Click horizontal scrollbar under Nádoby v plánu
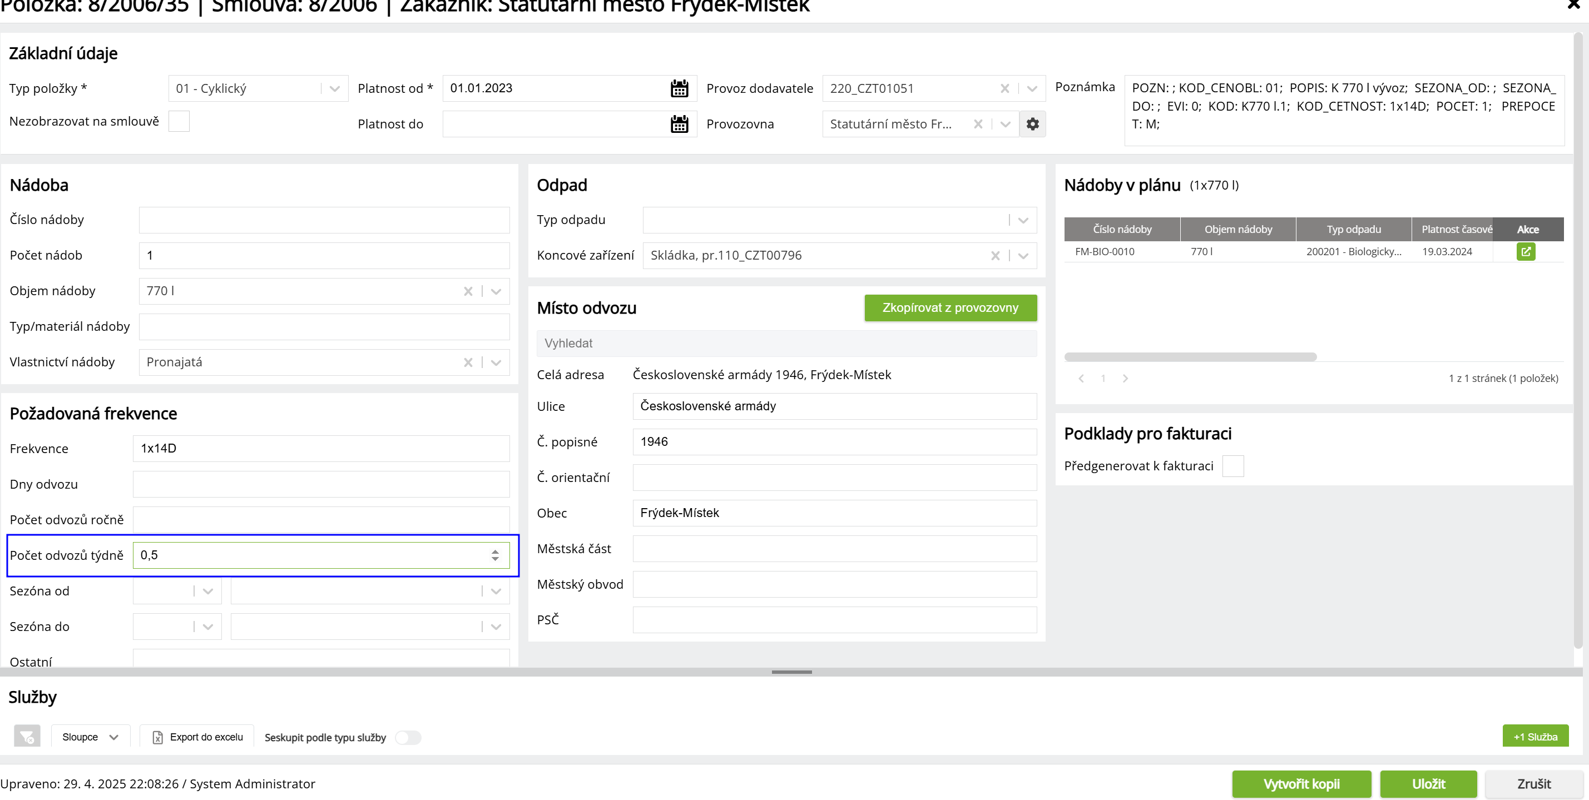Viewport: 1589px width, 800px height. [x=1190, y=357]
